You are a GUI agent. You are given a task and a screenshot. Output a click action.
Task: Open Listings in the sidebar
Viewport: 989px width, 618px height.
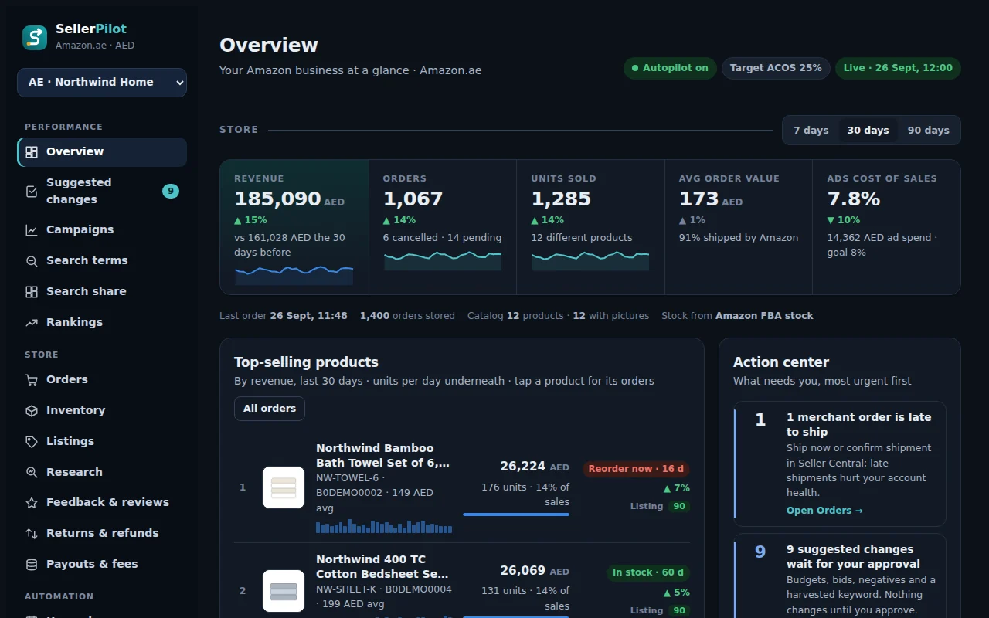click(102, 441)
